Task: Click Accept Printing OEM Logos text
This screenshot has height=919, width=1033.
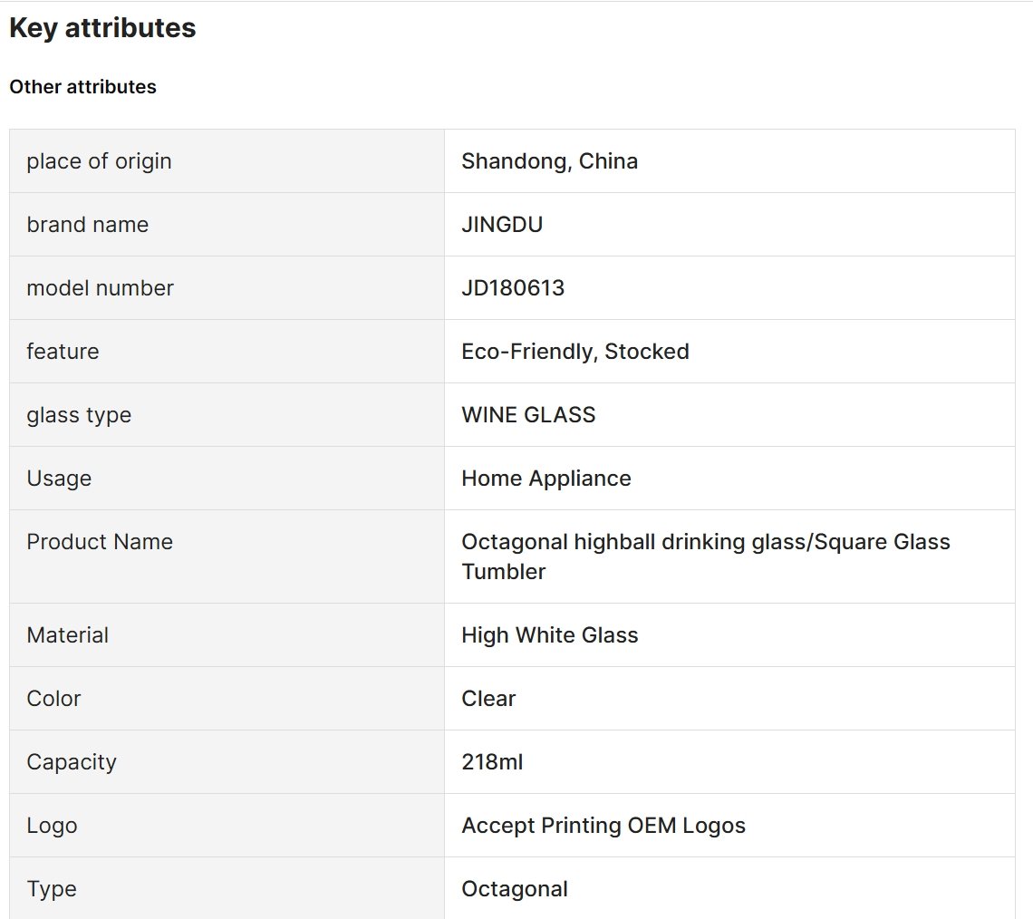Action: click(x=603, y=826)
